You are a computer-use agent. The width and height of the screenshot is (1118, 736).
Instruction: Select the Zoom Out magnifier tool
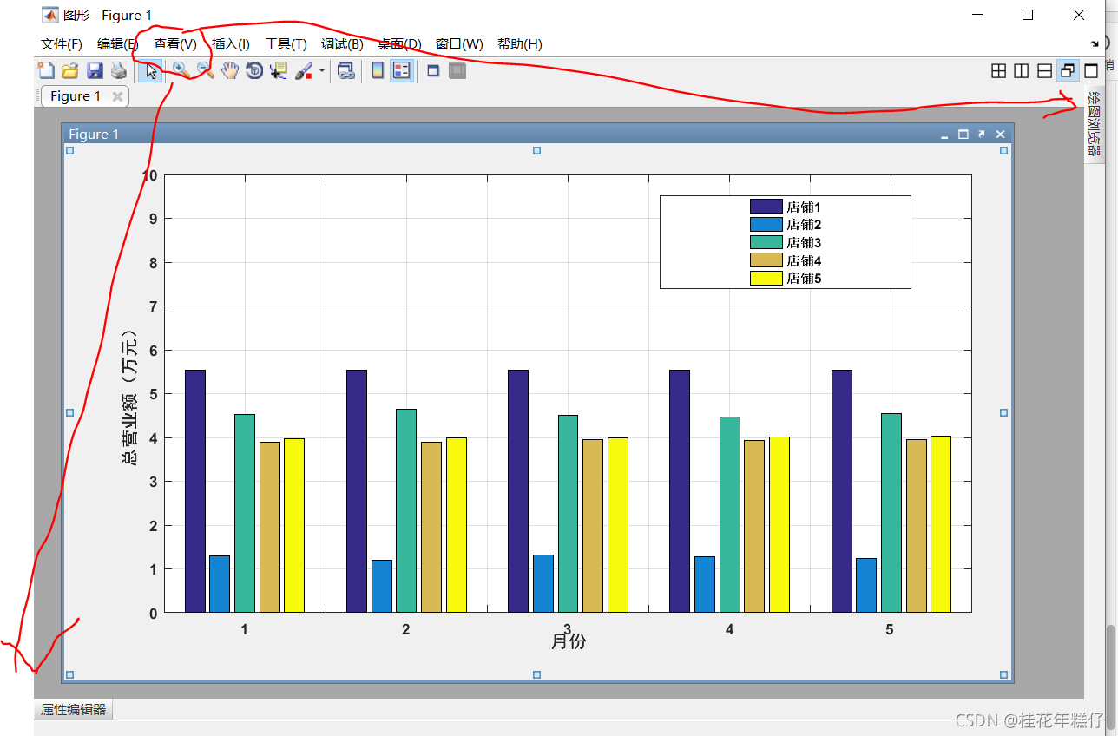pos(205,70)
